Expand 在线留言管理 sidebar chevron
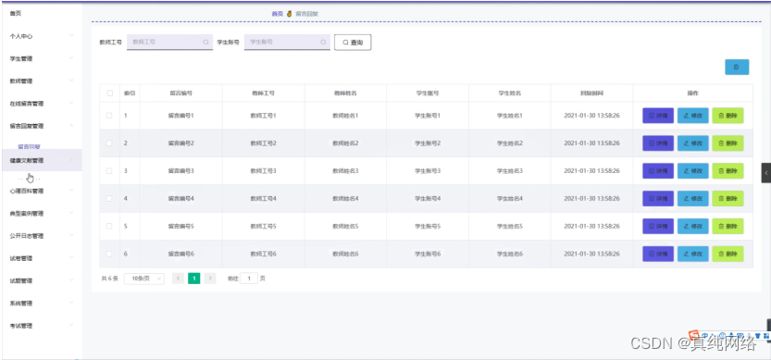 pos(72,104)
